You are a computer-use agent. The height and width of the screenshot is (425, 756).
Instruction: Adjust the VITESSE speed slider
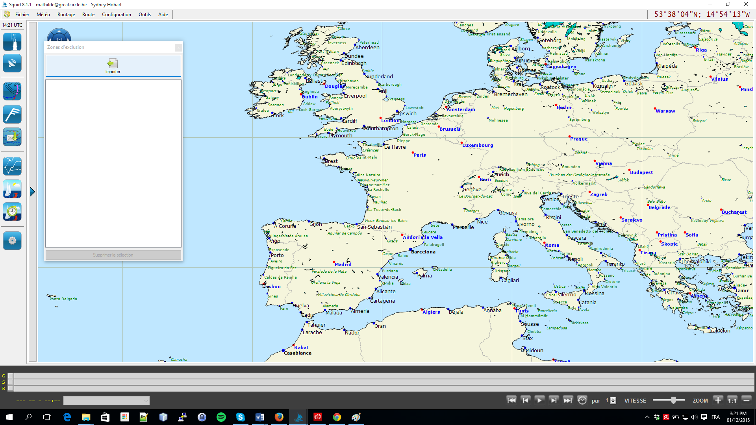(x=673, y=400)
